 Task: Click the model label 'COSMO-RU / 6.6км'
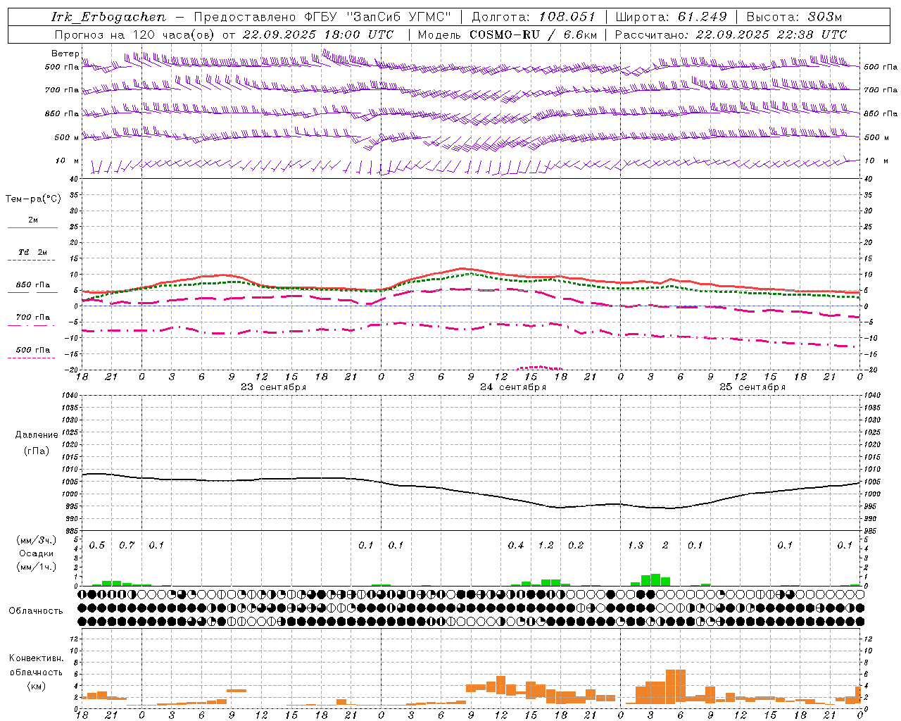tap(534, 35)
